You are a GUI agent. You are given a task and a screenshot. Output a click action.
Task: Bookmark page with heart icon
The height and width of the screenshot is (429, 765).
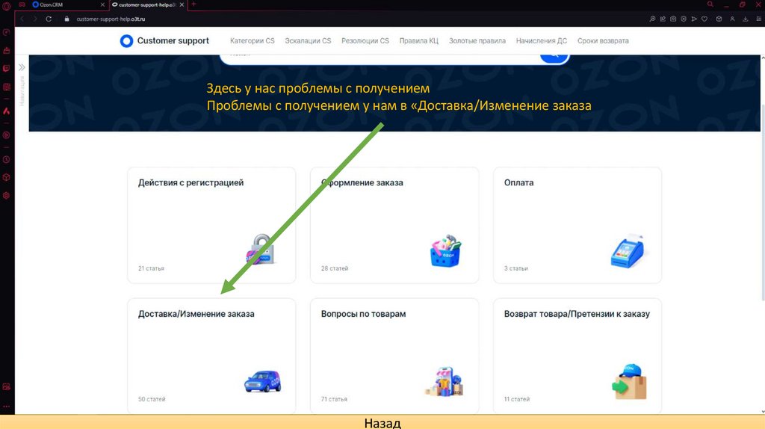(x=704, y=19)
